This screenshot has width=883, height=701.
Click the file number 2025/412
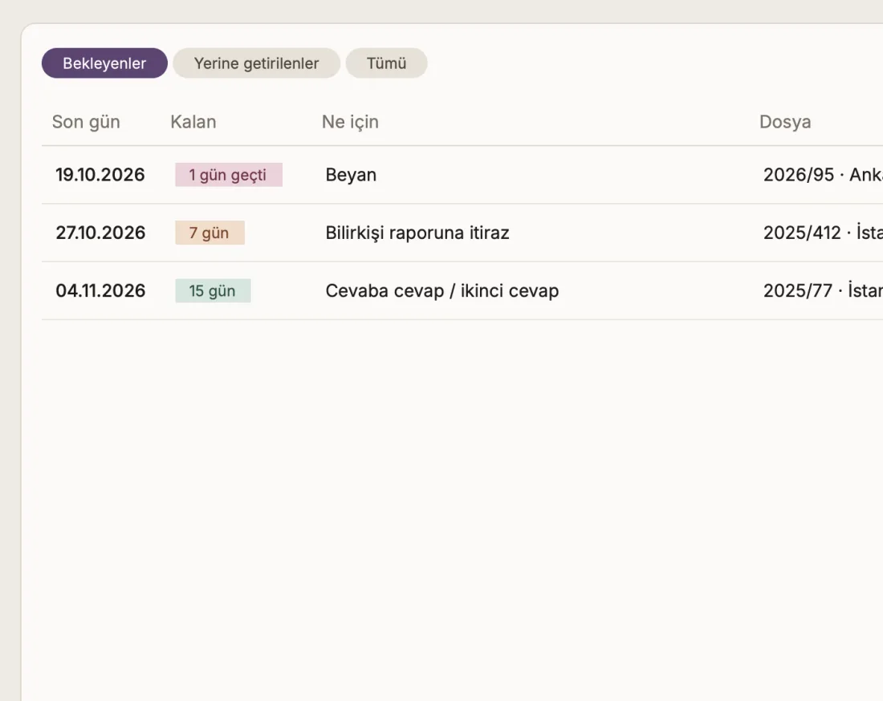(802, 233)
